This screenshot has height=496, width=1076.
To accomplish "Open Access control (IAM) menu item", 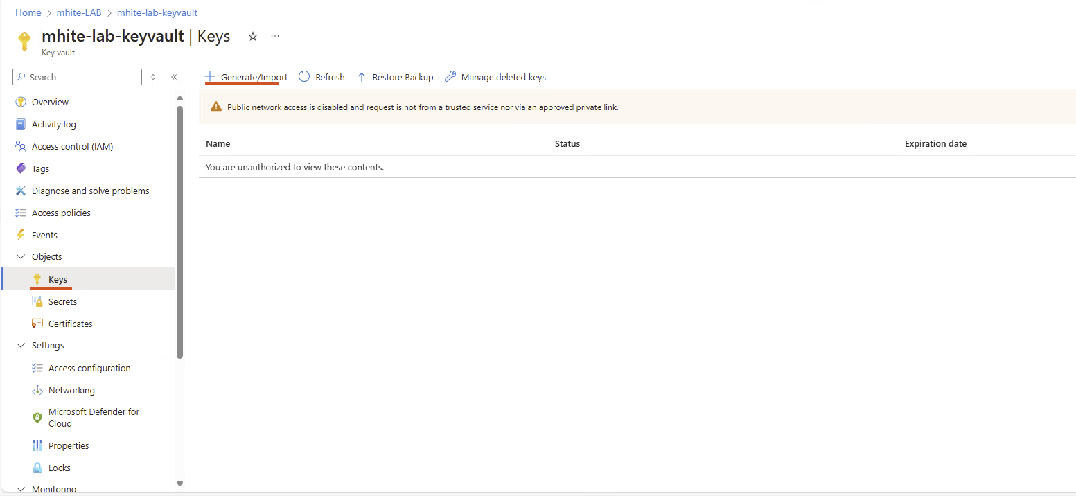I will pos(72,146).
